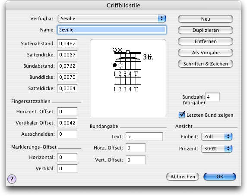
Task: Open the Verfügbar style dropdown
Action: (x=112, y=19)
